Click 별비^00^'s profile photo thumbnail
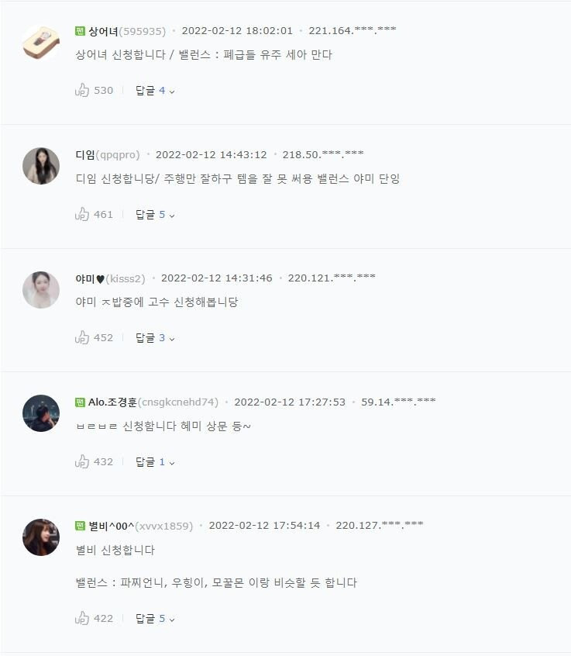 coord(41,537)
